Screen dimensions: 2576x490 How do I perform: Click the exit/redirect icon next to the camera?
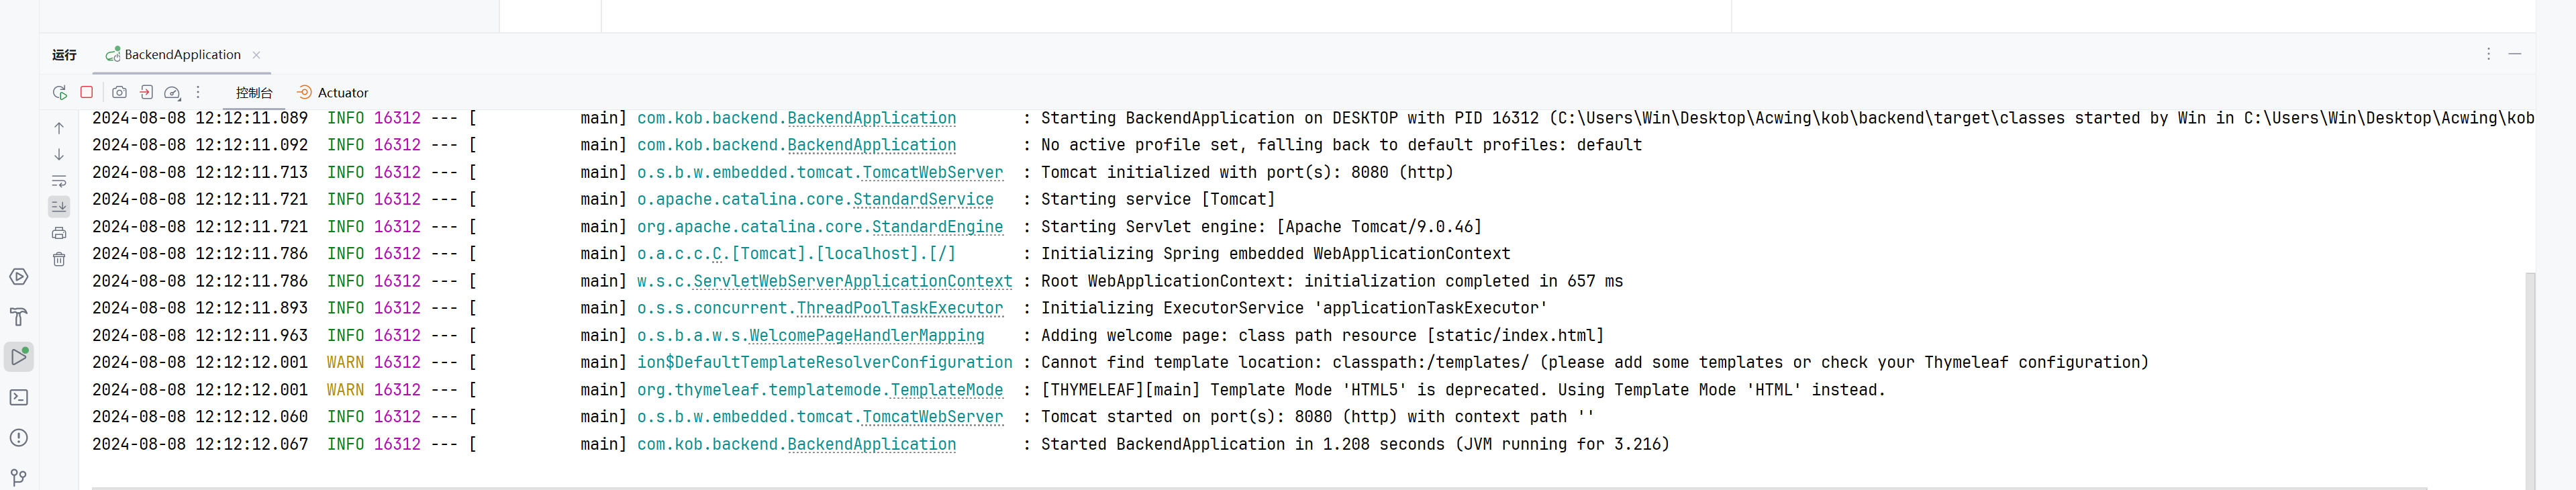pos(146,92)
